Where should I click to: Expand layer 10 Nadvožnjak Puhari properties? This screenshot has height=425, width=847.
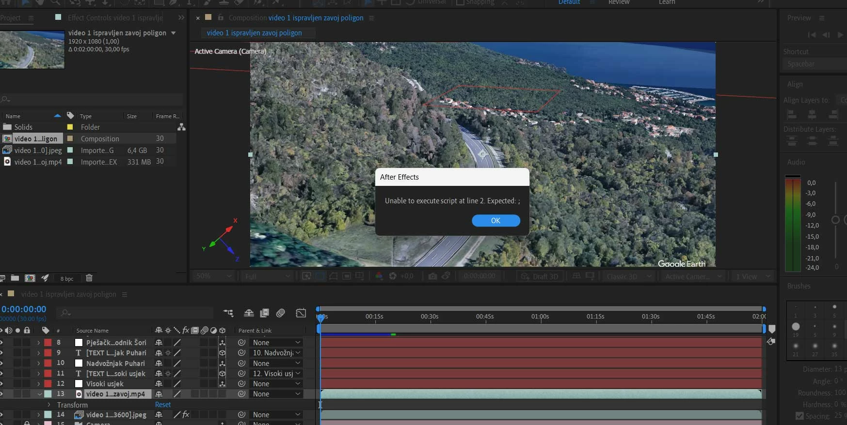(x=38, y=363)
